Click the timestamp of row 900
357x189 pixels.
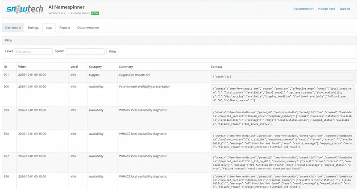coord(32,86)
